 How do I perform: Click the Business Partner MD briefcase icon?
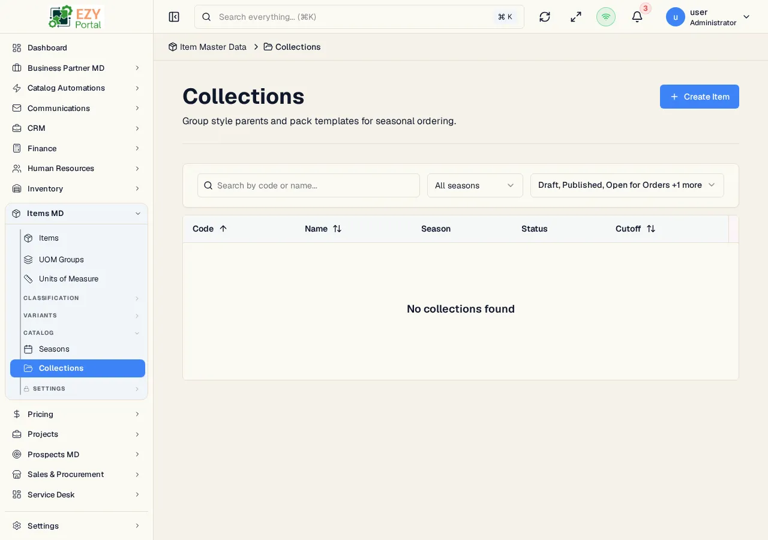click(x=17, y=68)
